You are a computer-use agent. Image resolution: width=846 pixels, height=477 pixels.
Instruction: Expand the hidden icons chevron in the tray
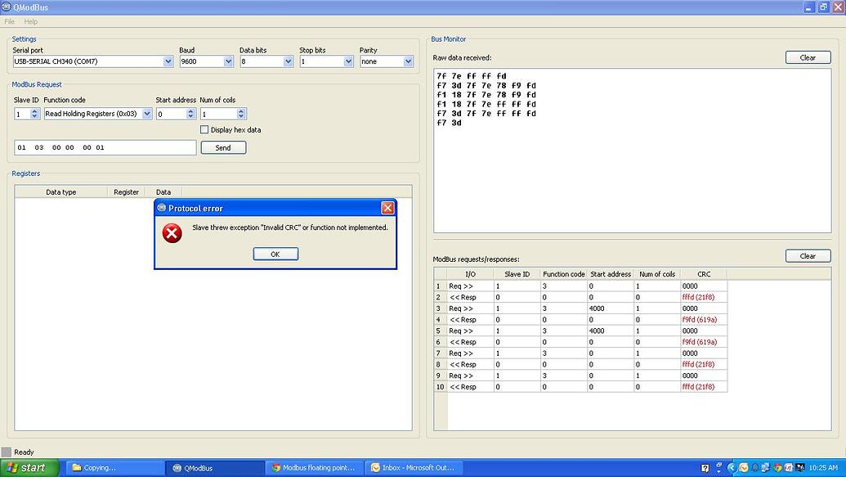pos(732,467)
